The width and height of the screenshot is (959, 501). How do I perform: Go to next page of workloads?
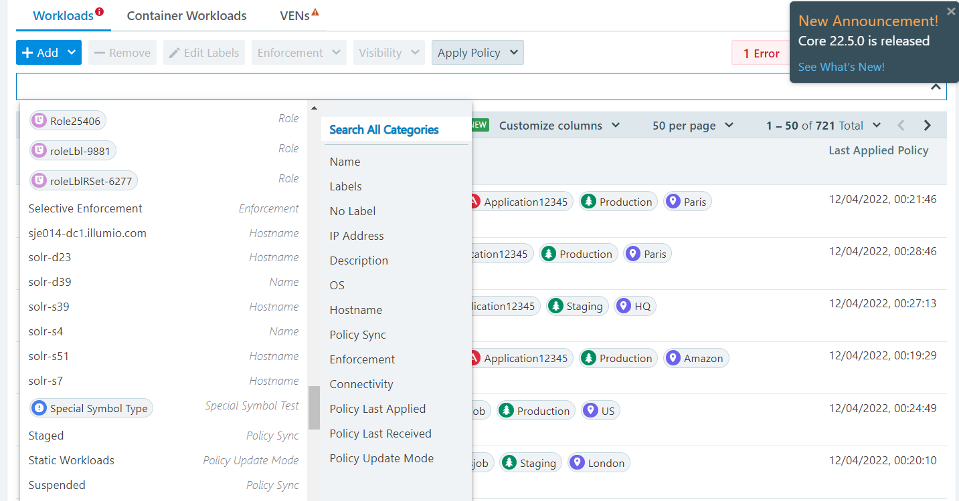tap(927, 126)
